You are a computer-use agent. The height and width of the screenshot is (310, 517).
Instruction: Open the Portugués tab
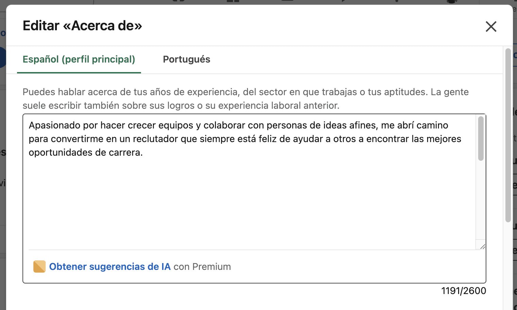(186, 59)
